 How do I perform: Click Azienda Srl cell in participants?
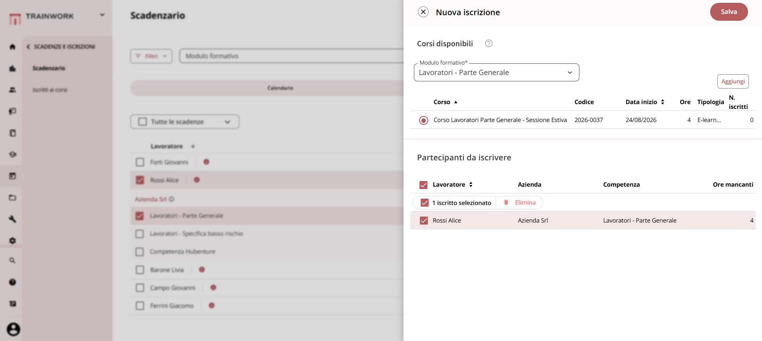(533, 221)
